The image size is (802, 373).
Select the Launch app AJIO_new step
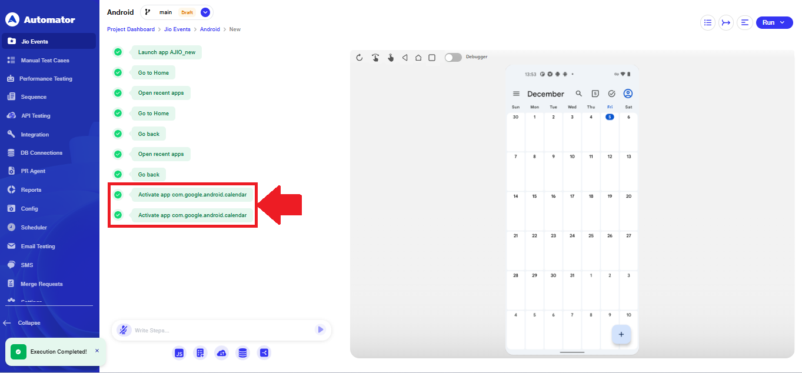[166, 52]
